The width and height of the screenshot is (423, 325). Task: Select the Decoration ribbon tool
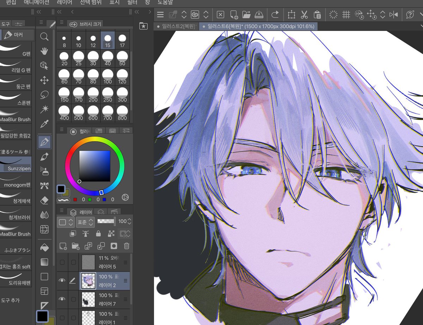[44, 185]
